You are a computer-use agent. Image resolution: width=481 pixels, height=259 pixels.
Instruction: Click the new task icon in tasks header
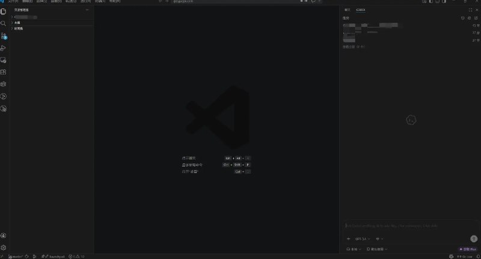[x=476, y=18]
